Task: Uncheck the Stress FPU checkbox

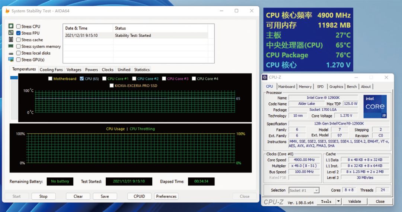Action: pyautogui.click(x=19, y=33)
